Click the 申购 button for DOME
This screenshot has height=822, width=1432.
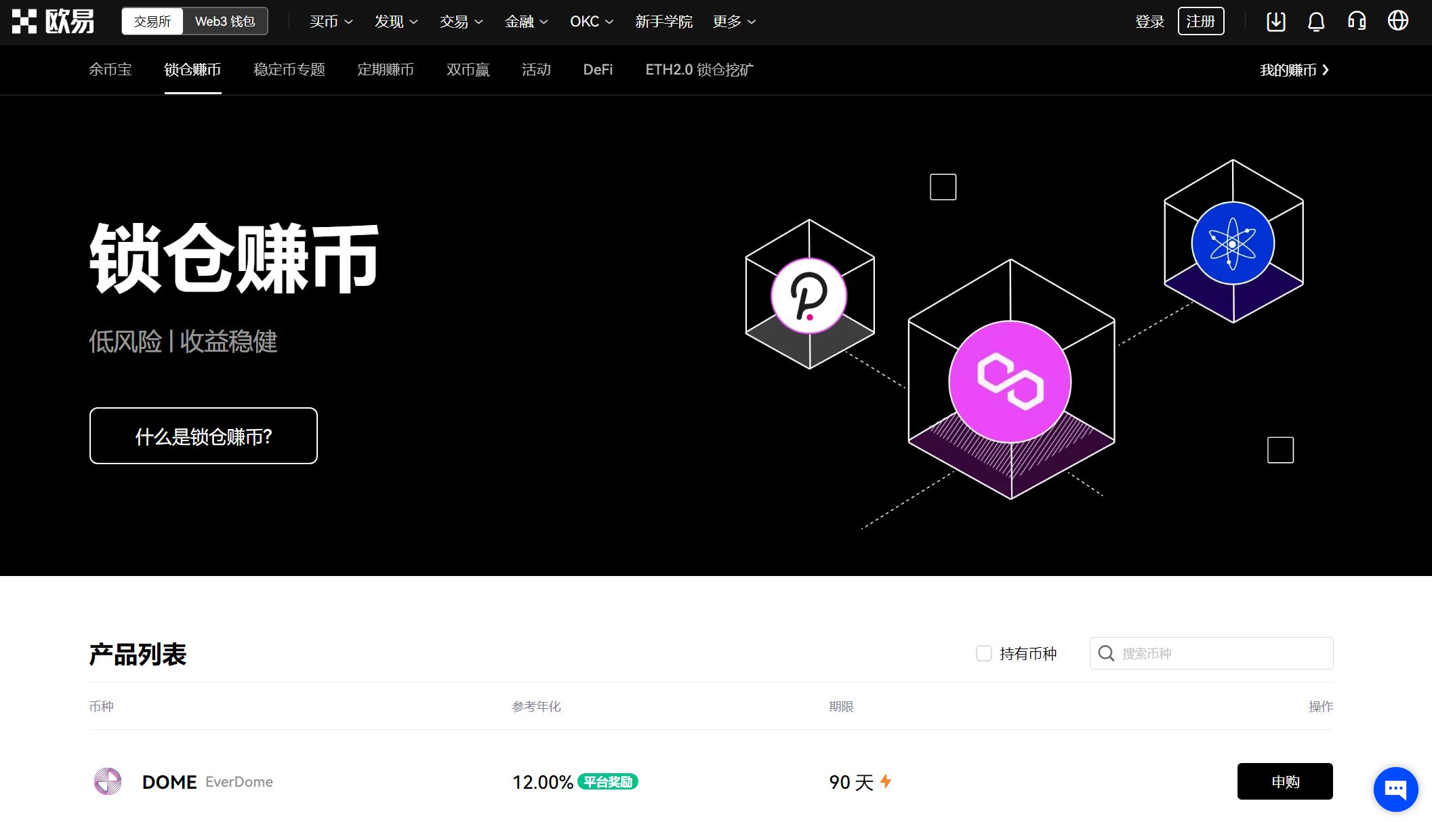[x=1284, y=781]
